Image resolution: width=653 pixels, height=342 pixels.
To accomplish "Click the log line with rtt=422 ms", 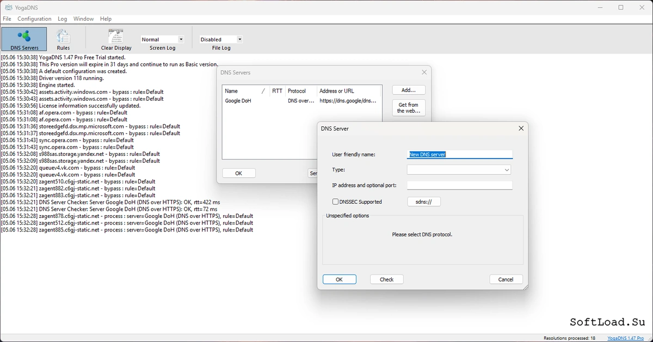I will tap(110, 202).
